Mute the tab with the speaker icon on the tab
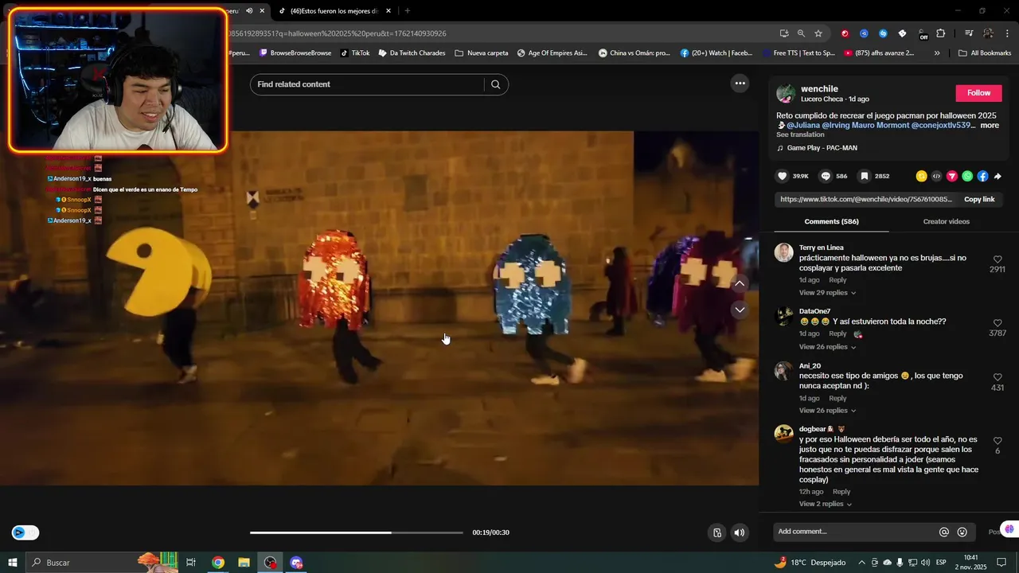 pos(249,10)
